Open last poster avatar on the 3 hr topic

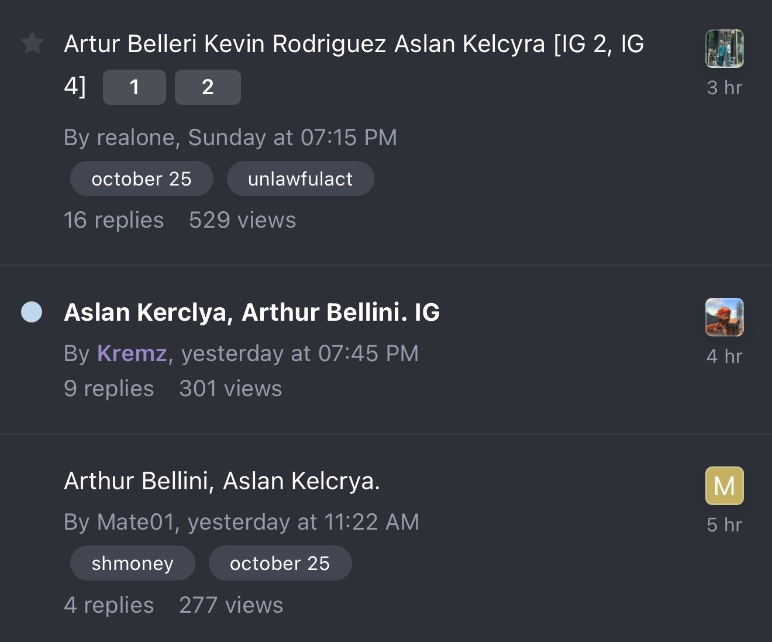[724, 49]
